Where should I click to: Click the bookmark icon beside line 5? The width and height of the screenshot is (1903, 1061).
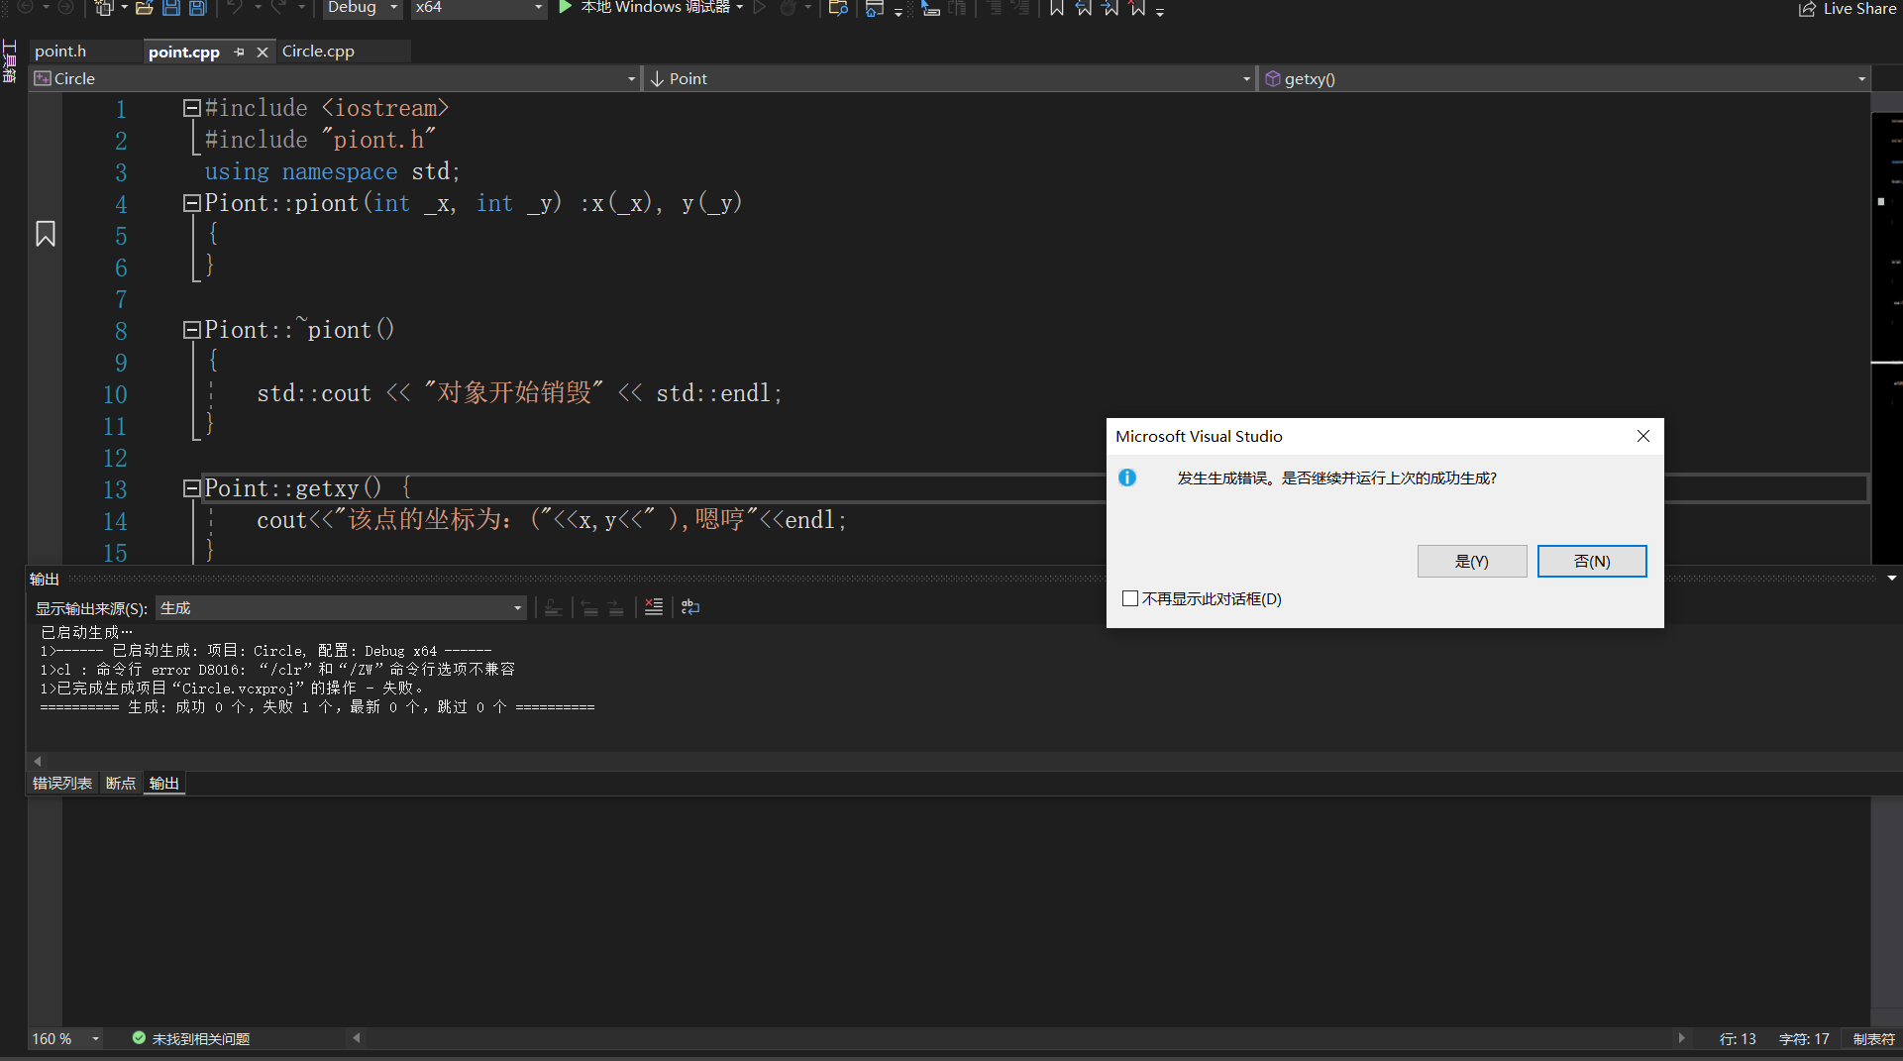point(46,234)
